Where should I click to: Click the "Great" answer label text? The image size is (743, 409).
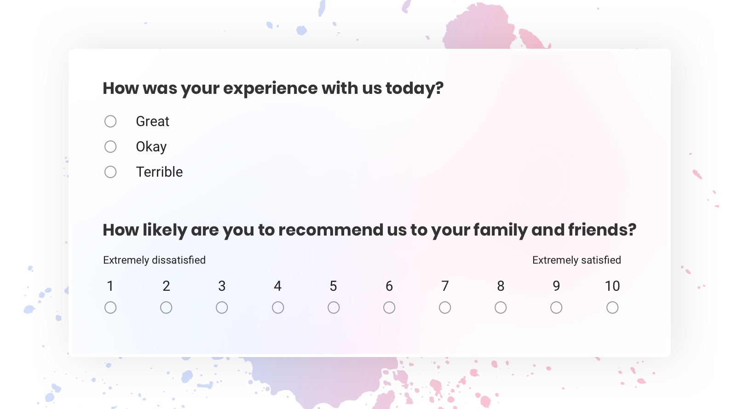(x=152, y=121)
